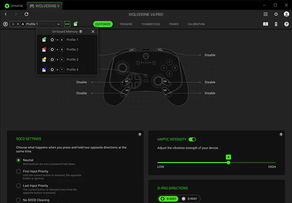Click the Disable label for M5
Image resolution: width=292 pixels, height=203 pixels.
(x=82, y=93)
